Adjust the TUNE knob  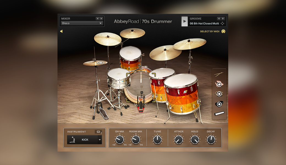[x=157, y=140]
